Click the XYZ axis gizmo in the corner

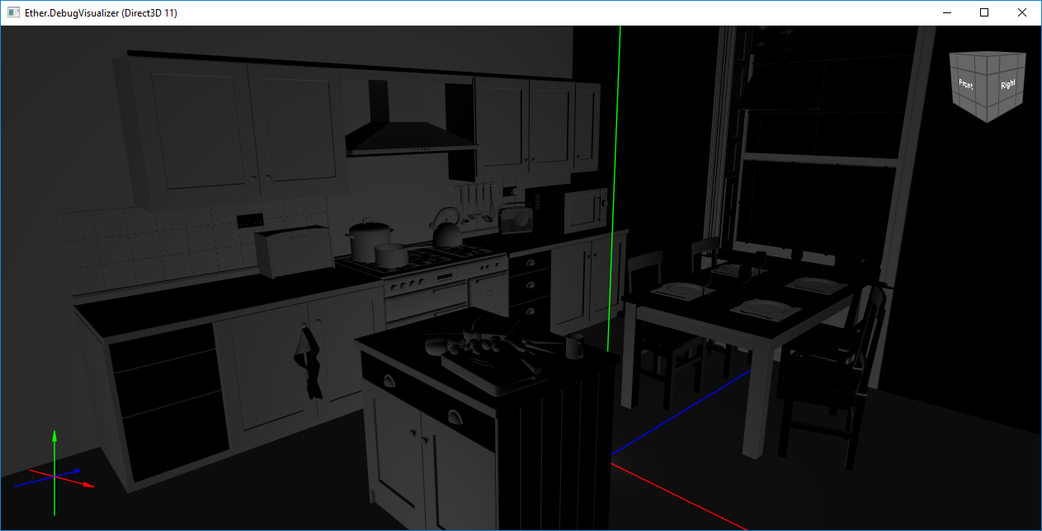click(x=54, y=474)
